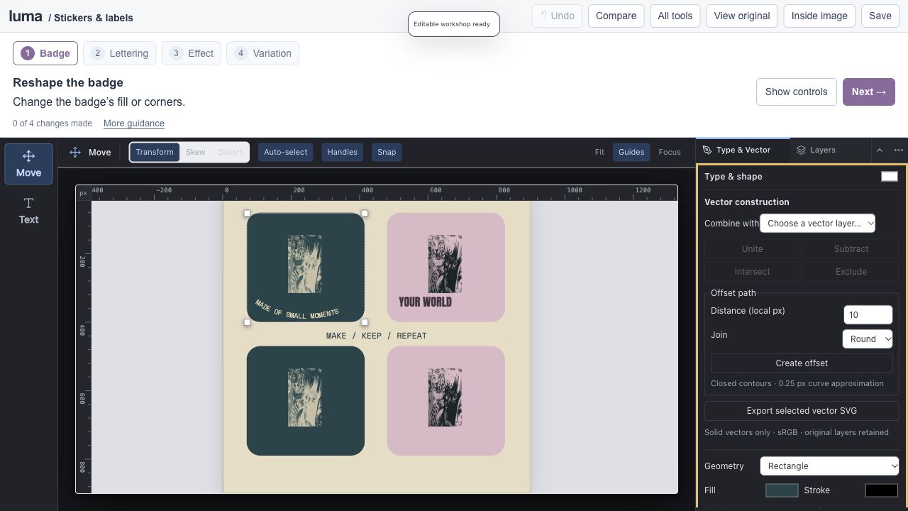The image size is (908, 511).
Task: Switch to step 3 Effect
Action: click(x=192, y=53)
